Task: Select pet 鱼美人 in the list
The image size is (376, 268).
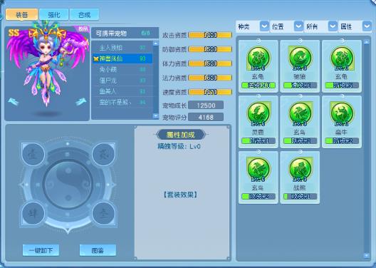Action: [x=122, y=91]
